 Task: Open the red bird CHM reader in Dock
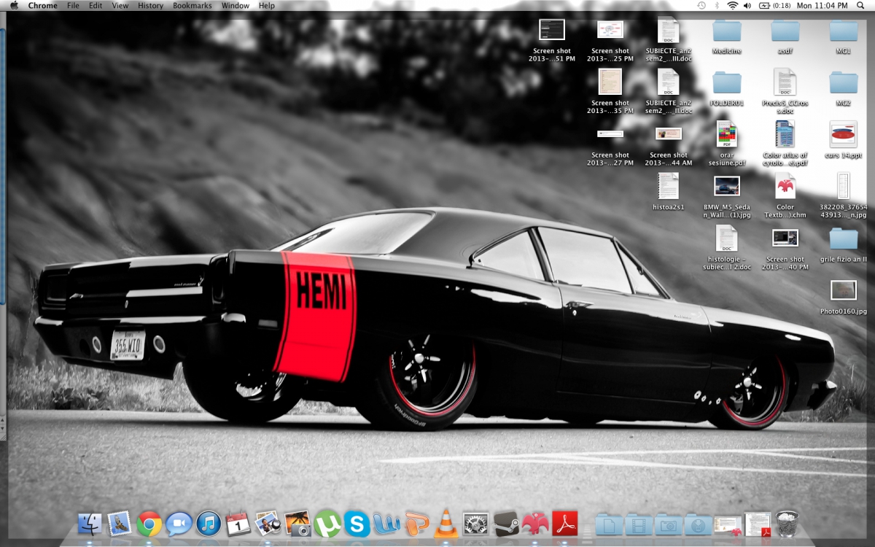534,523
